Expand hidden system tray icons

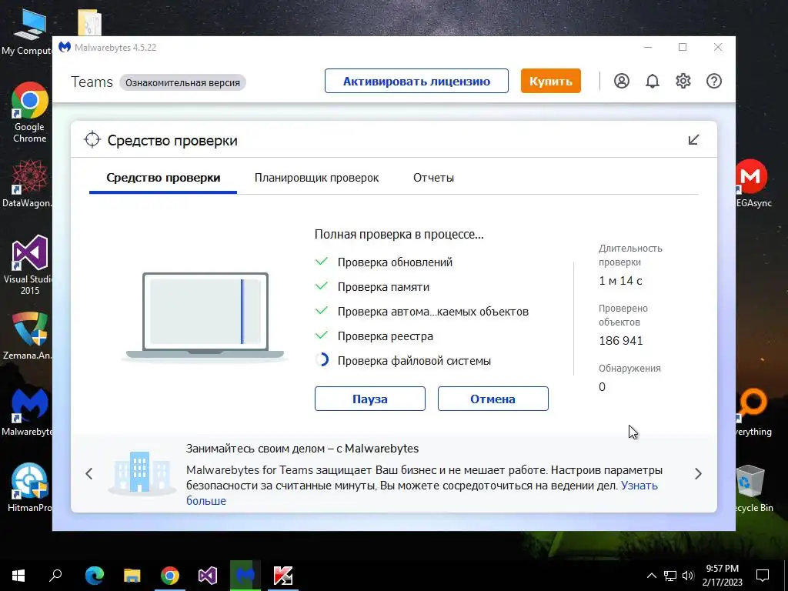click(x=651, y=576)
